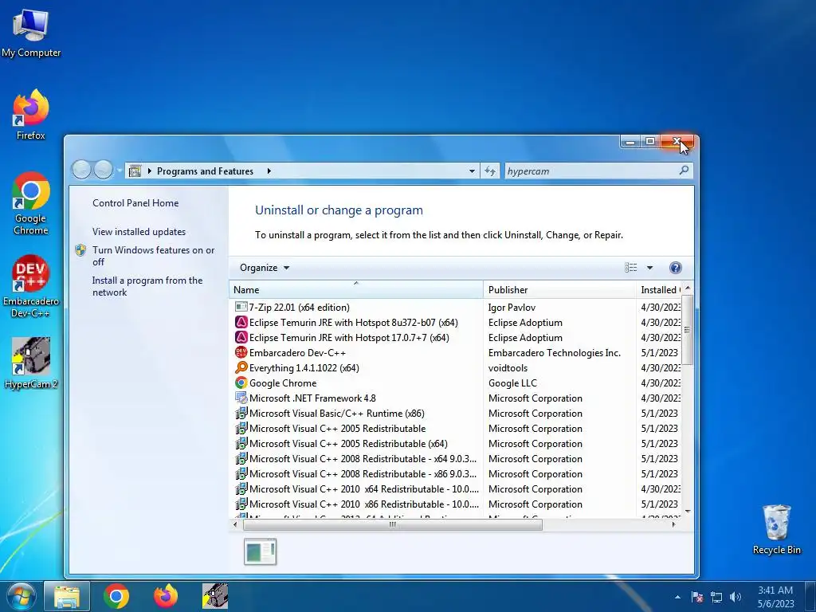Click the search magnifier icon
Screen dimensions: 816x612
point(684,171)
